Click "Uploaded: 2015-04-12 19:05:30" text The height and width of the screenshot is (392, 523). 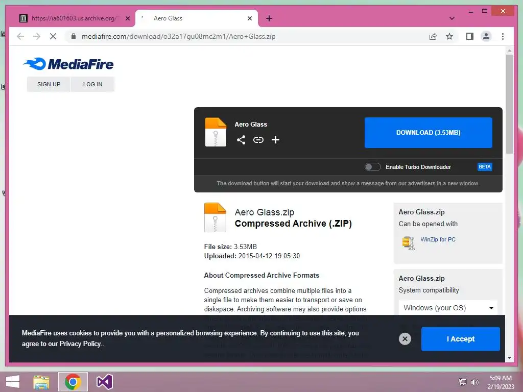[252, 256]
